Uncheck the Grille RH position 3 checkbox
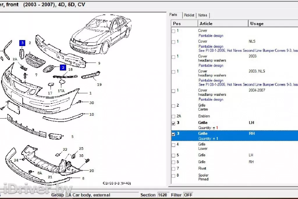This screenshot has height=199, width=298. (x=173, y=134)
